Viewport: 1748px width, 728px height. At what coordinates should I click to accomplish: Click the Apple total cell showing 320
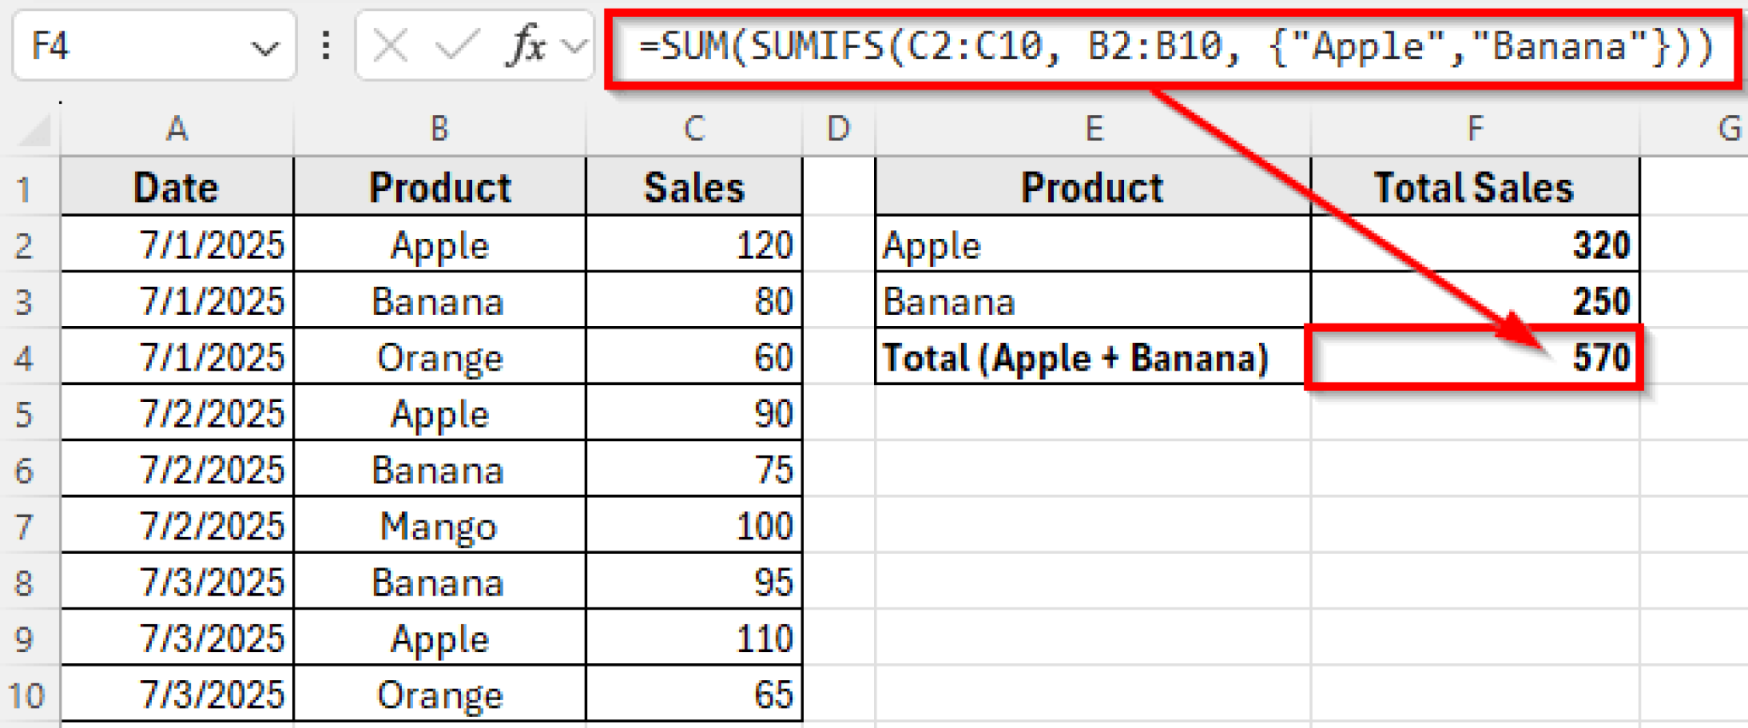pos(1475,245)
